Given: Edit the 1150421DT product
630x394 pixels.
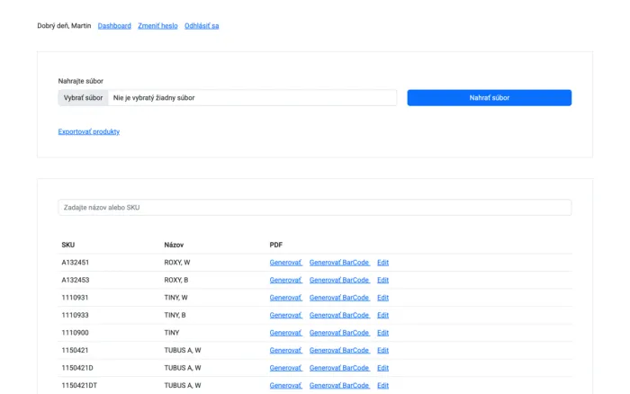Looking at the screenshot, I should tap(382, 385).
